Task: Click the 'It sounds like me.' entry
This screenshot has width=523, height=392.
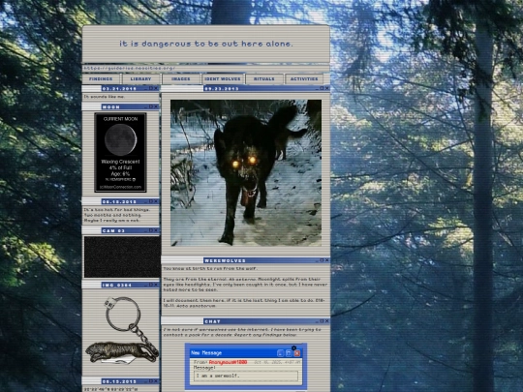Action: 104,97
